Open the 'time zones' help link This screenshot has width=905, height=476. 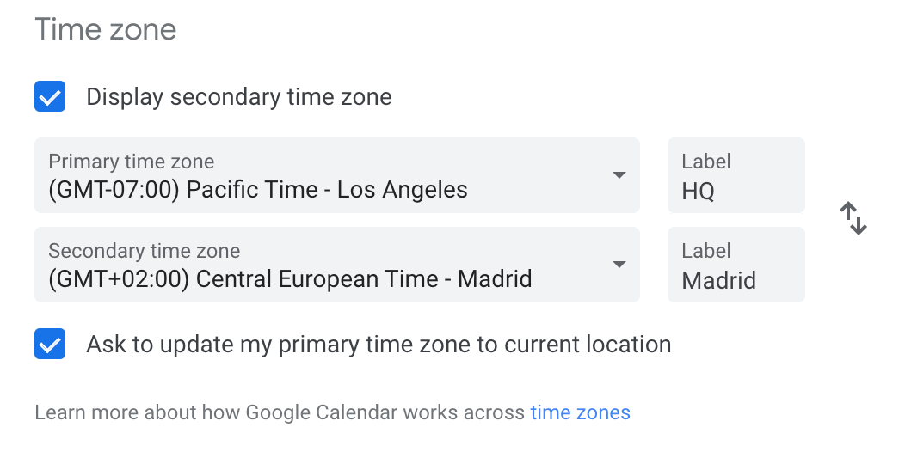point(580,412)
